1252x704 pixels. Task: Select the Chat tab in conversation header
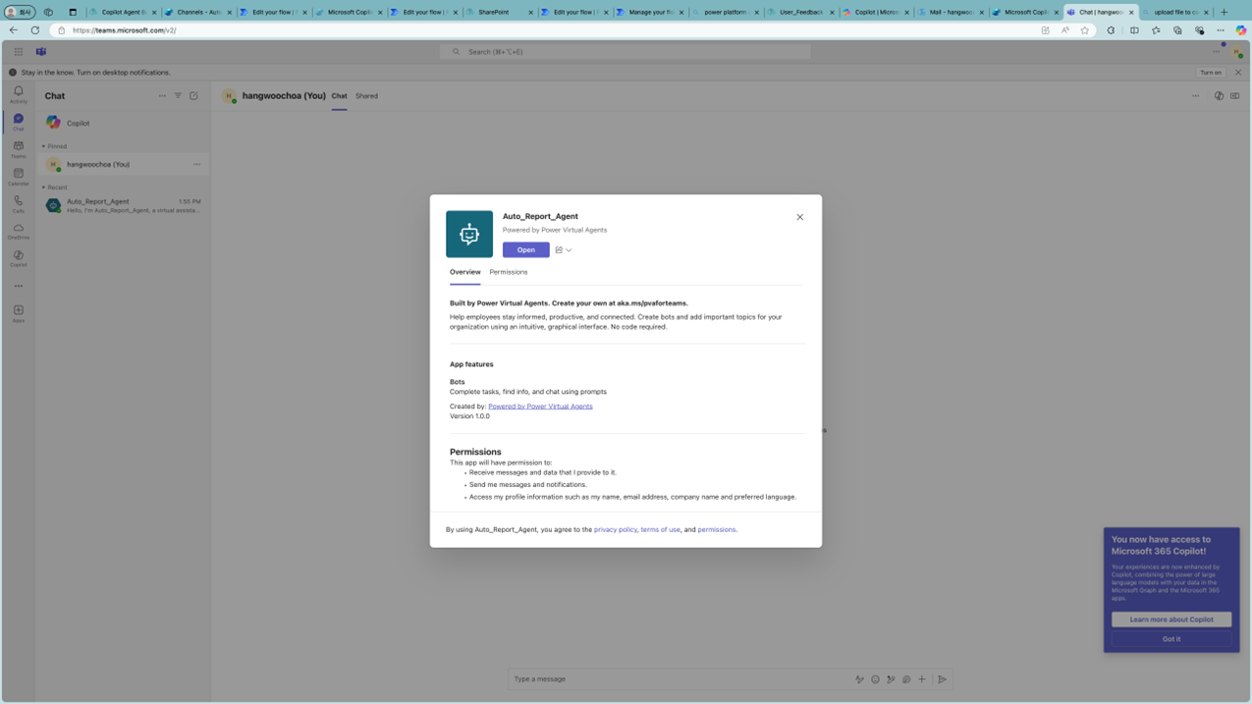click(339, 96)
